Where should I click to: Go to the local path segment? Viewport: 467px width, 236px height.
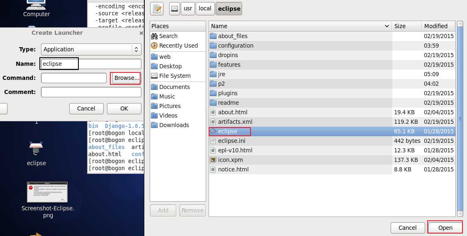coord(205,9)
